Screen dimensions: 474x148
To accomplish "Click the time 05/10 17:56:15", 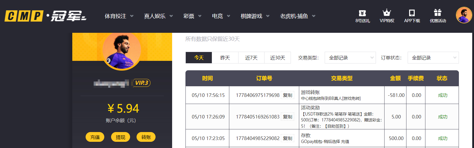I will click(208, 95).
